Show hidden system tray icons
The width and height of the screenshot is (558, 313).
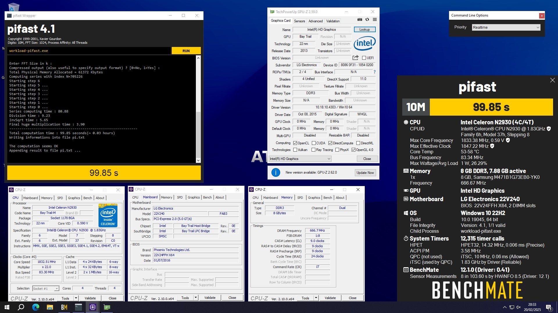coord(505,307)
